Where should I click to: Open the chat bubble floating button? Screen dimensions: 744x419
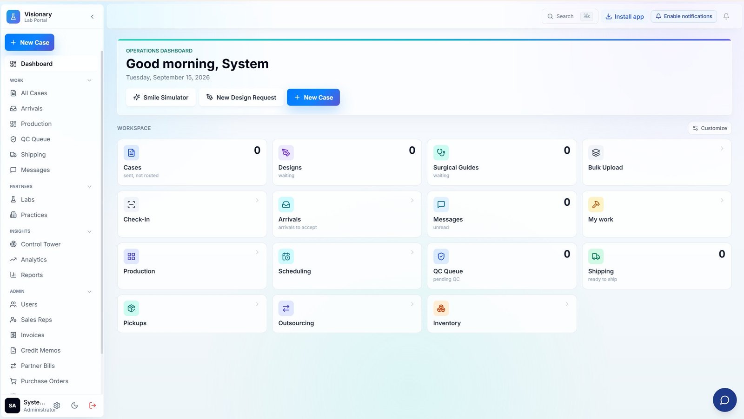click(724, 400)
